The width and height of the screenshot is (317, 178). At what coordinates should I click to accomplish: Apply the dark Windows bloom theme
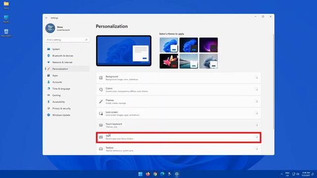189,45
